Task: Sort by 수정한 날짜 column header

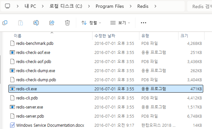Action: (x=105, y=36)
